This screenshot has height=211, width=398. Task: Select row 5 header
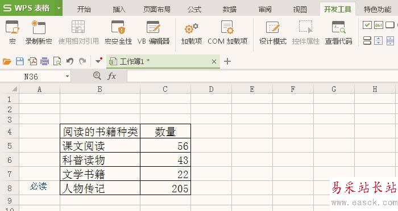(10, 146)
